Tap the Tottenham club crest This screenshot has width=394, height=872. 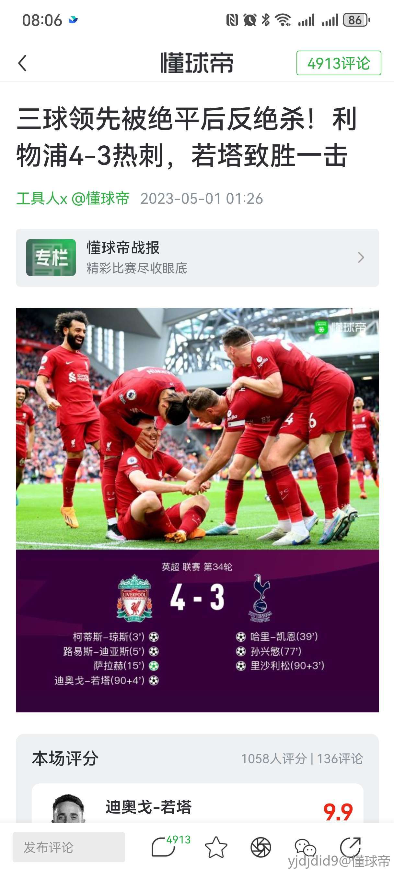tap(260, 598)
